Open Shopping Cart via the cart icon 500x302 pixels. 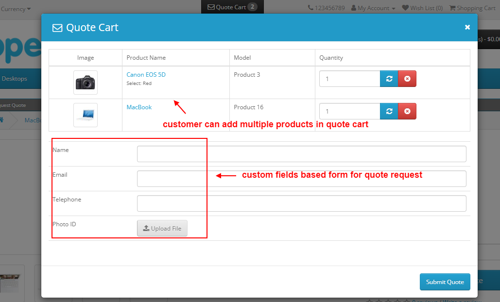pyautogui.click(x=452, y=8)
